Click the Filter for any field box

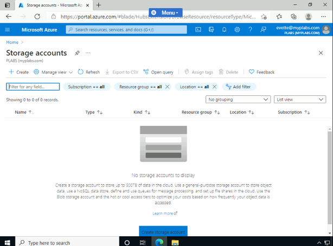click(x=33, y=87)
